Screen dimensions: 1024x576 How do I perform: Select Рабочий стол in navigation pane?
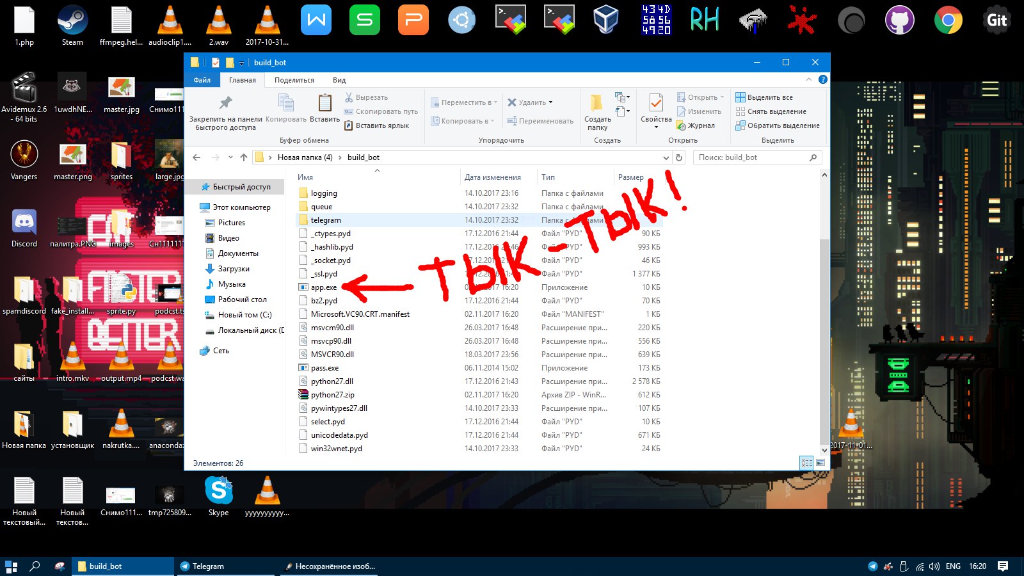(236, 300)
